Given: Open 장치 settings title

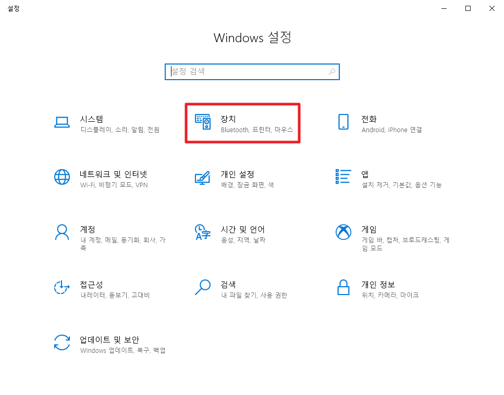Looking at the screenshot, I should click(228, 119).
